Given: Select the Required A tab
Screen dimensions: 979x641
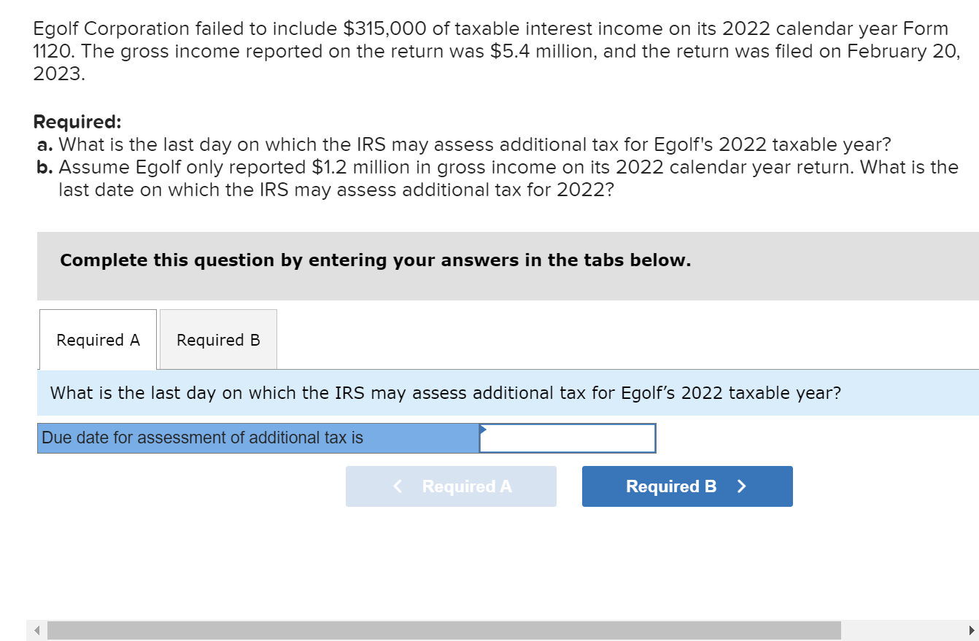Looking at the screenshot, I should pos(97,339).
